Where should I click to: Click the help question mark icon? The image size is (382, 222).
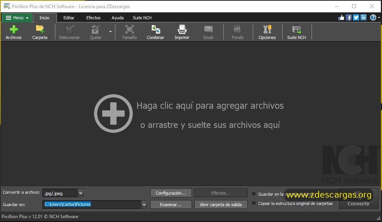[x=373, y=17]
